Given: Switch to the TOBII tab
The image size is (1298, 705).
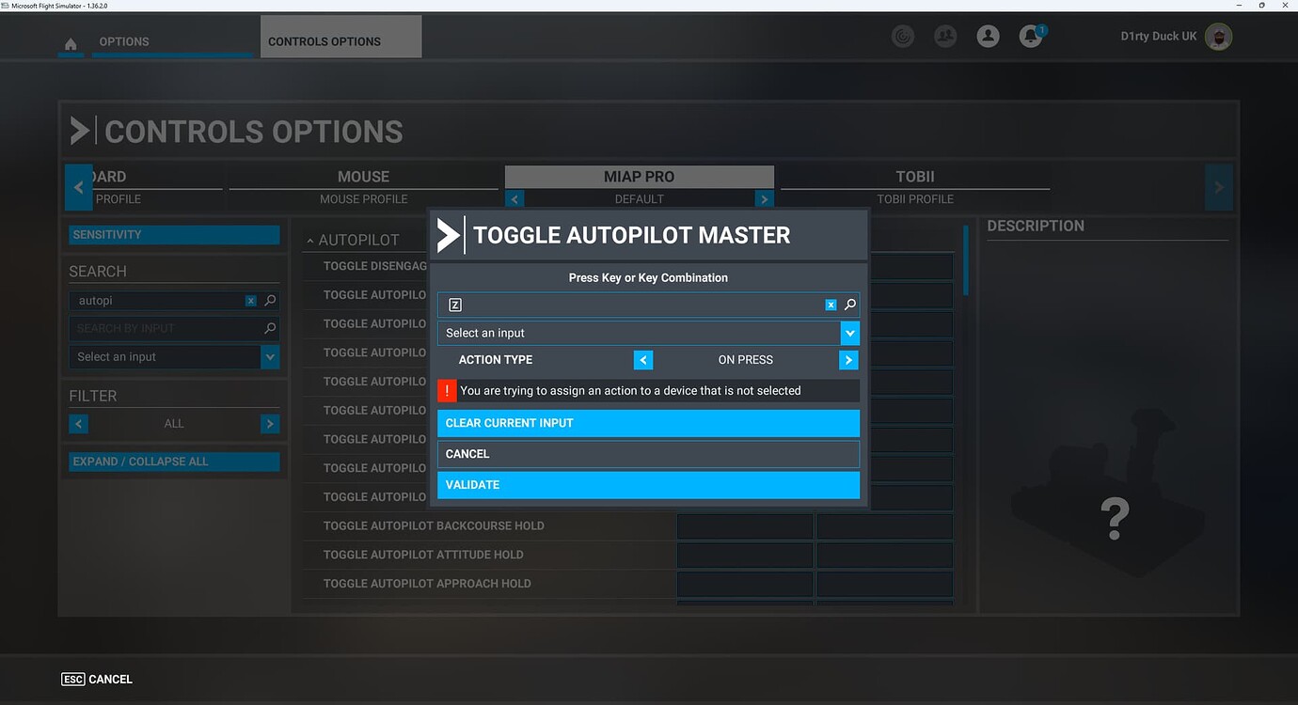Looking at the screenshot, I should coord(914,177).
